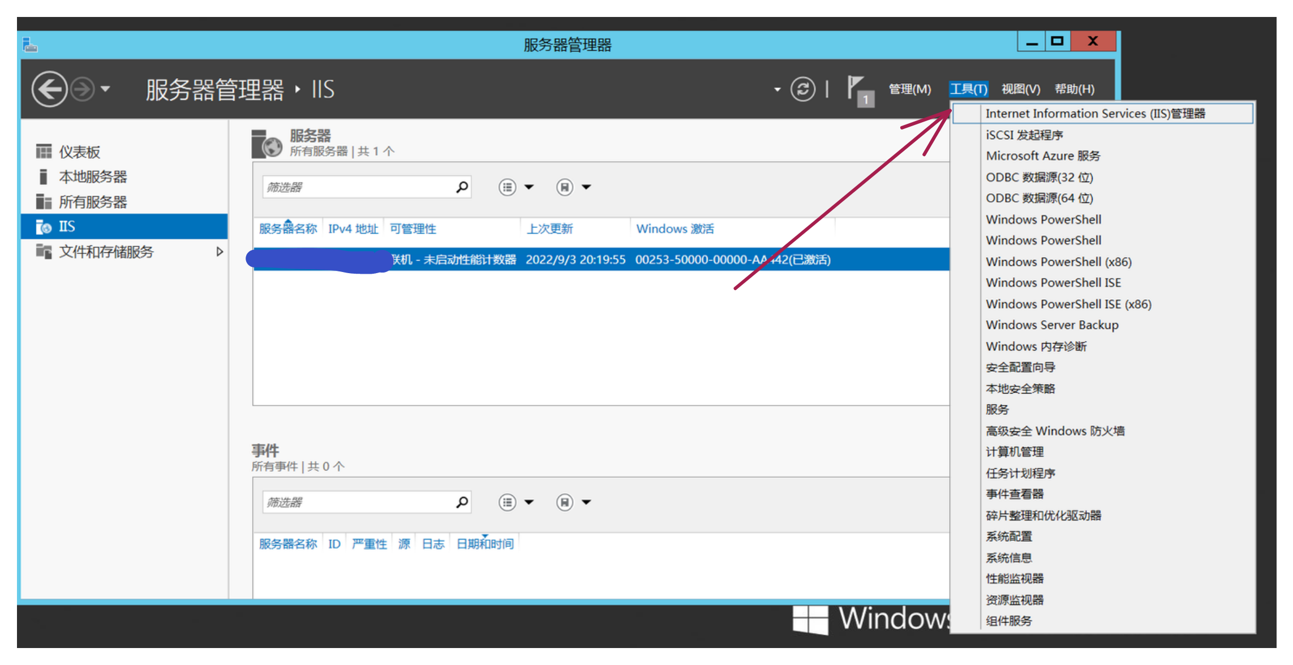Sort events by 日期和时间 column

point(485,543)
